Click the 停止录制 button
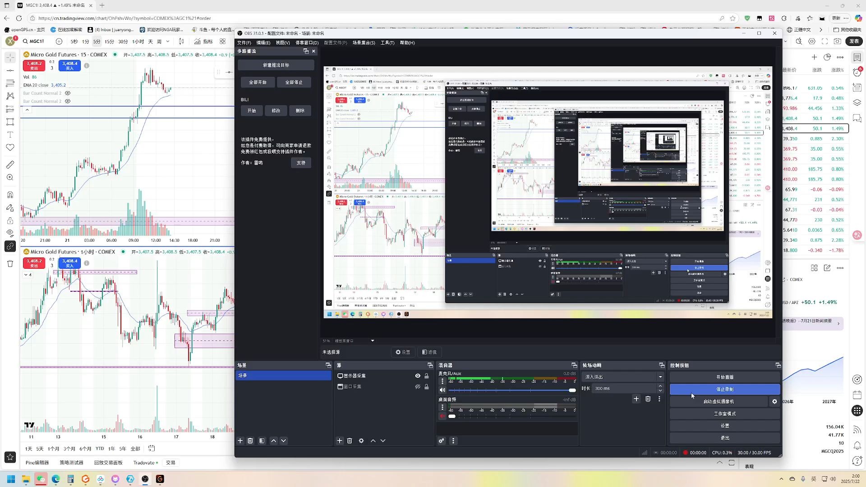 click(x=724, y=389)
